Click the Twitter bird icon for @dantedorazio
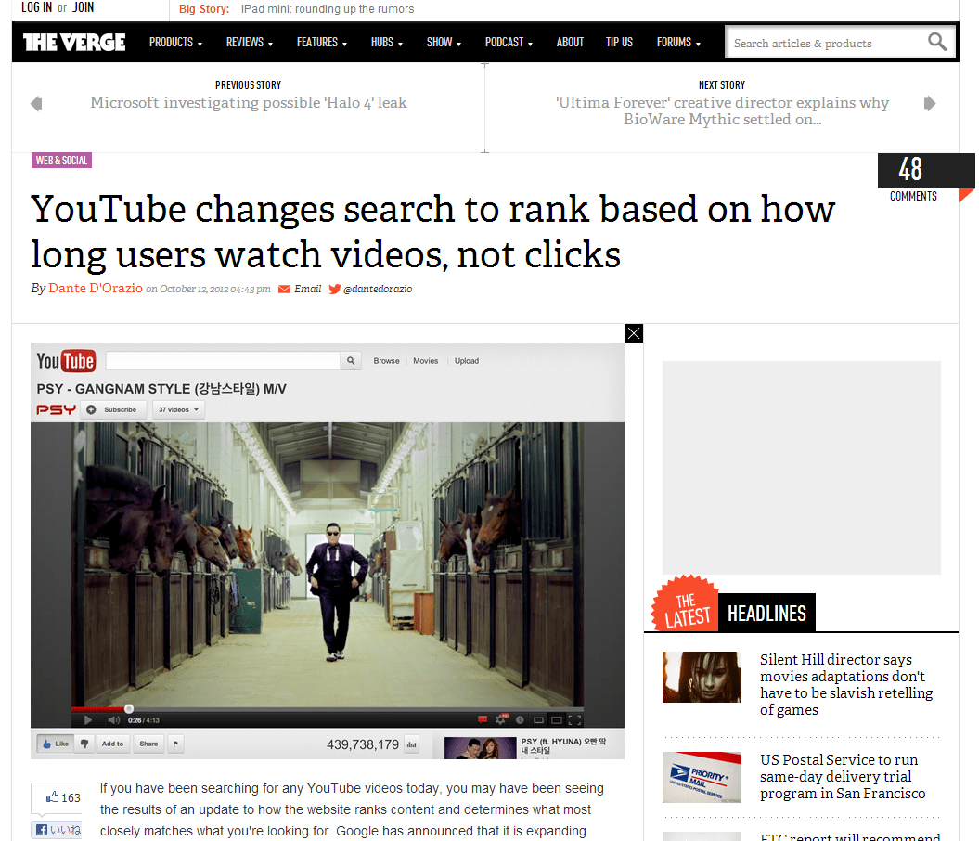The image size is (979, 841). coord(335,289)
